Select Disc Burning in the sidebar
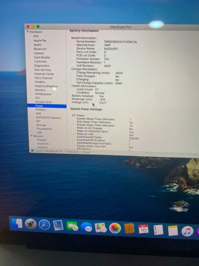 42,70
